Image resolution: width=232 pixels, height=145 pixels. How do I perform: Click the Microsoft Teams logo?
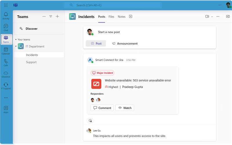[16, 5]
